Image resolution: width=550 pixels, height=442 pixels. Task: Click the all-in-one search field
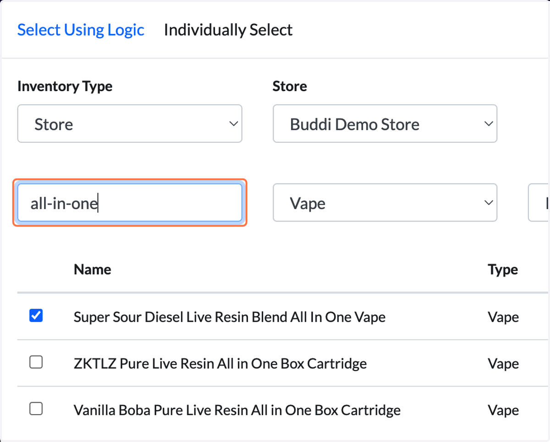tap(130, 203)
